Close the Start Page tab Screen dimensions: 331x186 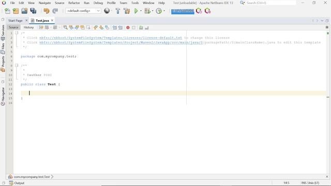26,21
